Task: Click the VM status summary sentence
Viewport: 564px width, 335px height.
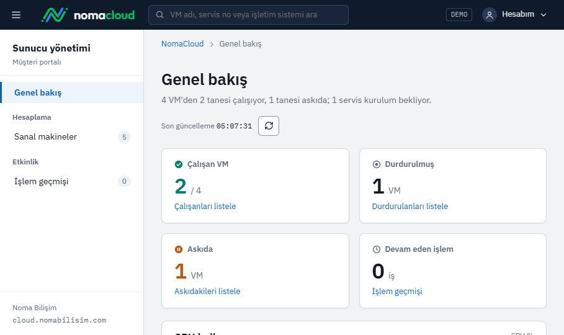Action: [296, 100]
